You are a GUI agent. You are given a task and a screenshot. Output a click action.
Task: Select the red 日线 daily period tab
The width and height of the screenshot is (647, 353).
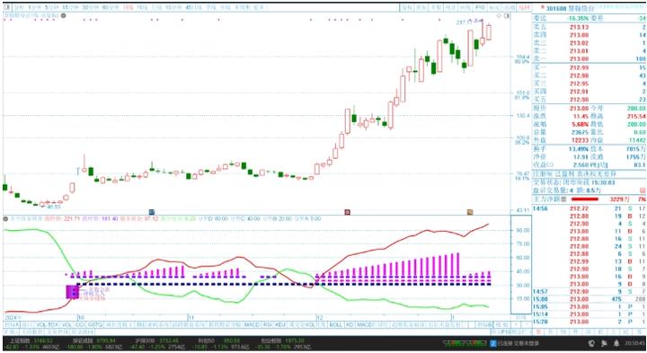pyautogui.click(x=129, y=7)
